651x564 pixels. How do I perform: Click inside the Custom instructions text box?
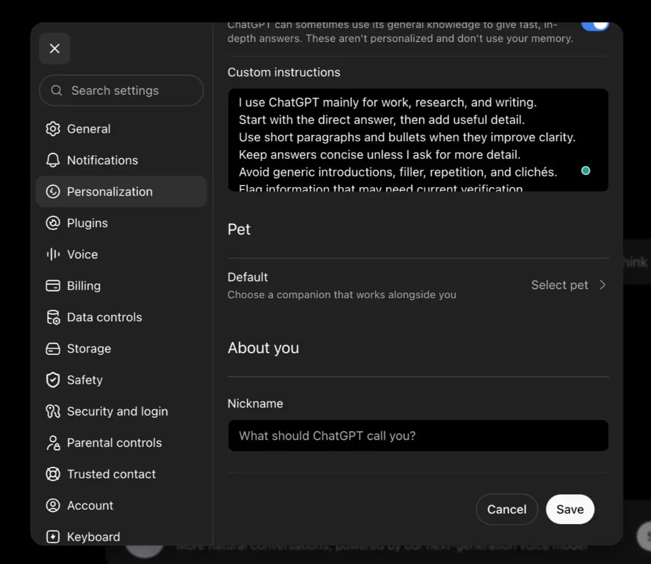pos(418,140)
